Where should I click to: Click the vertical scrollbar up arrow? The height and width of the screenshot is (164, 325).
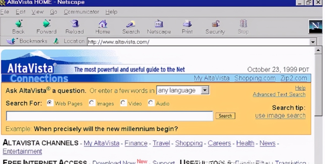click(318, 50)
